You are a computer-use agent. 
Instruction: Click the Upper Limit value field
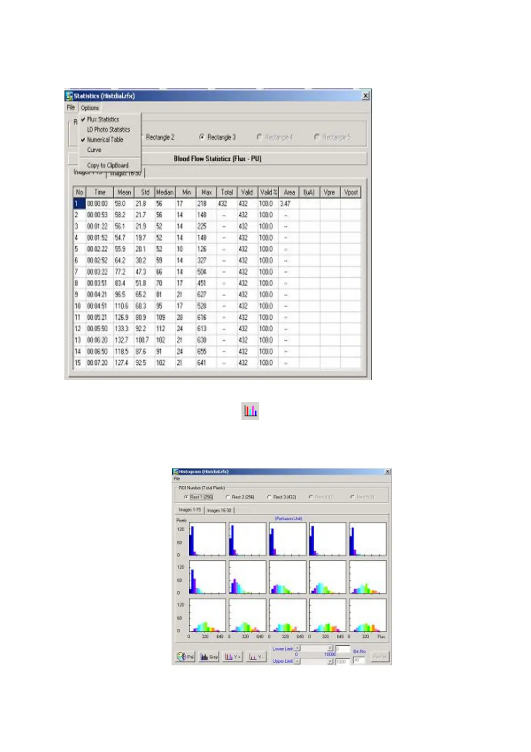click(x=343, y=661)
